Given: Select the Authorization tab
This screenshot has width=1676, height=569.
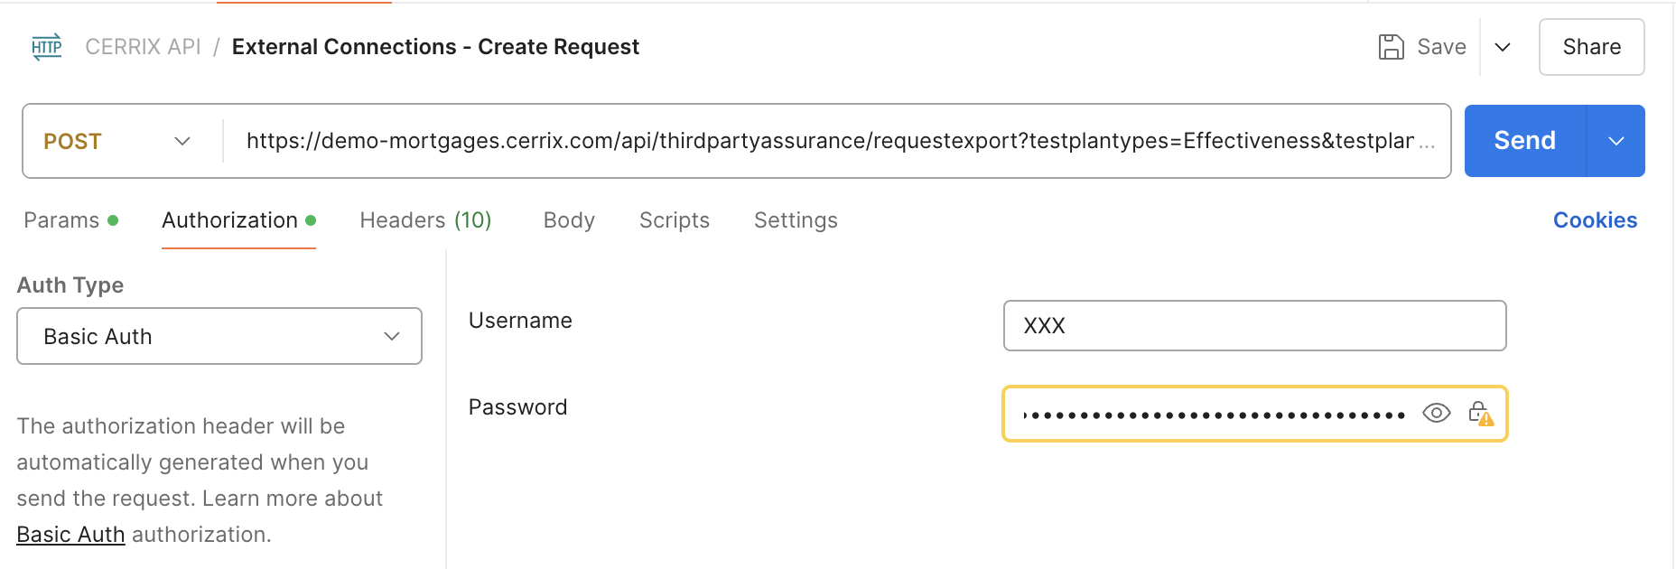Looking at the screenshot, I should click(230, 220).
